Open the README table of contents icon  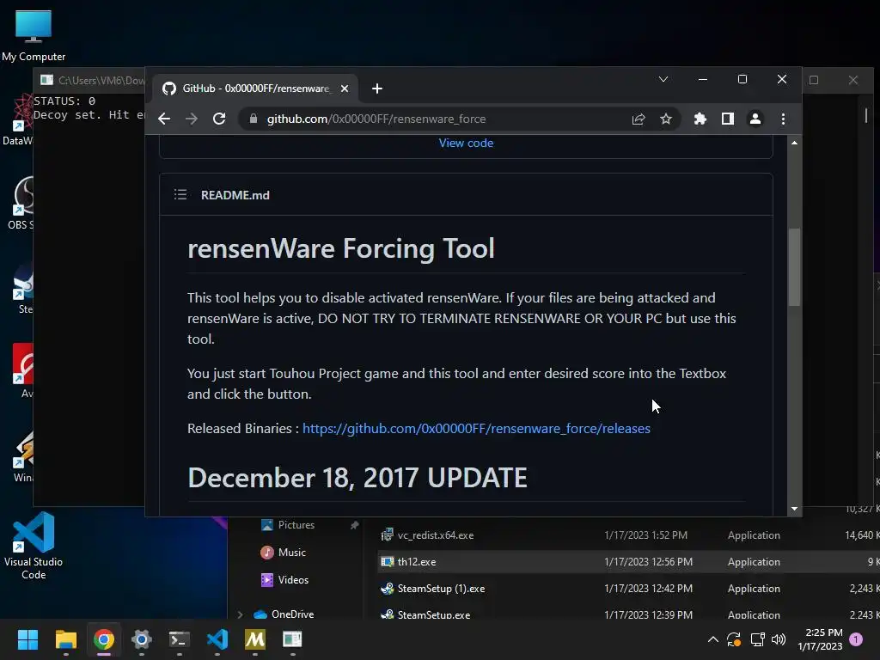tap(180, 195)
